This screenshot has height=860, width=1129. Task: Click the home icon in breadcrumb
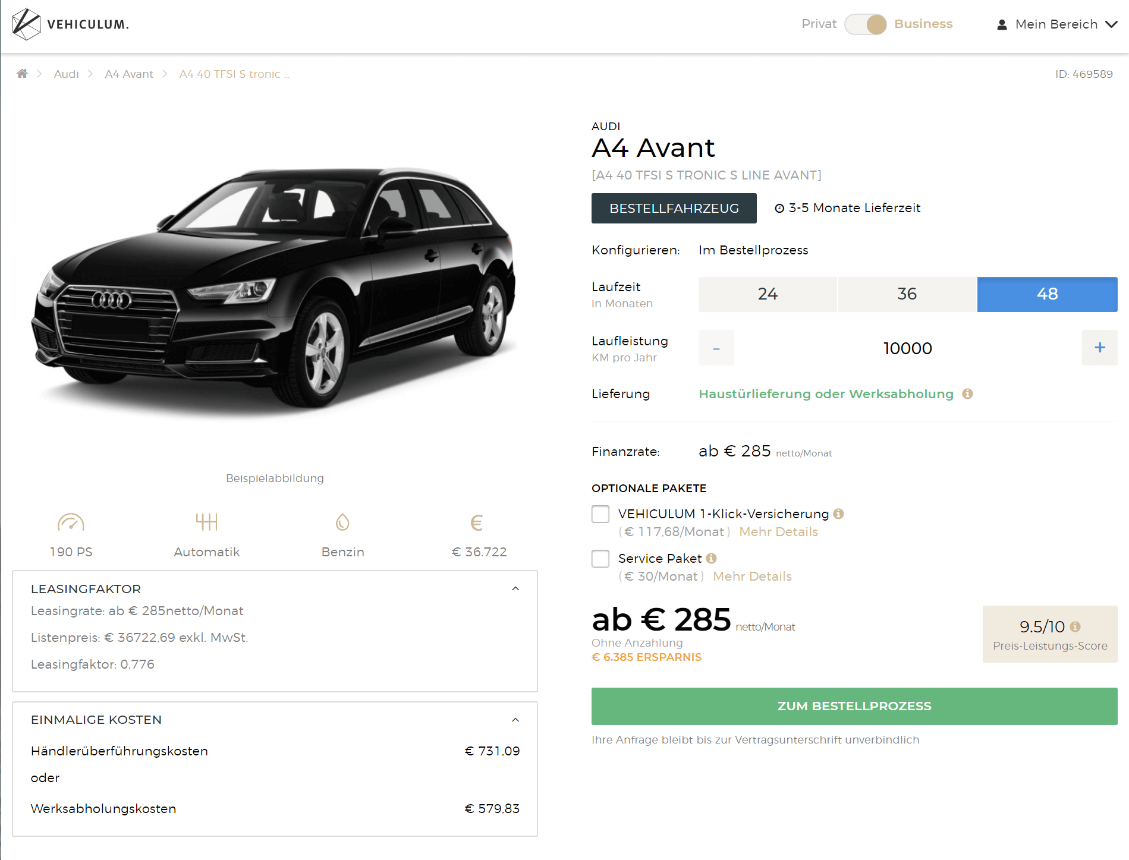pos(22,74)
